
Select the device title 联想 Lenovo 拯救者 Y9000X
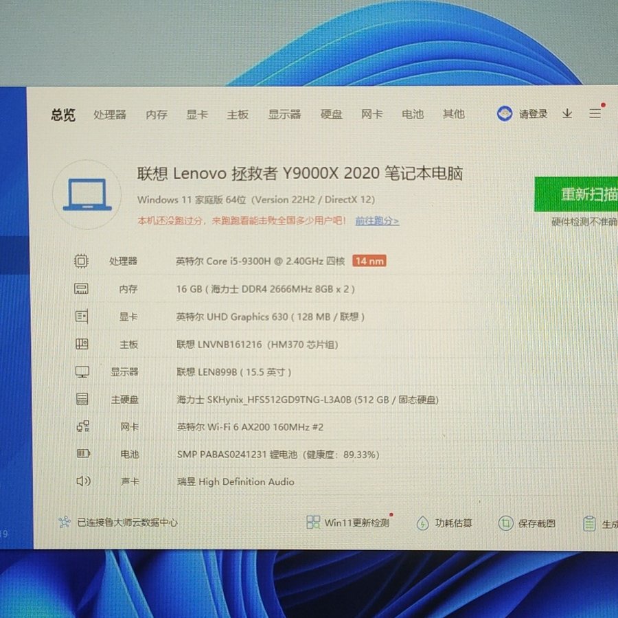[300, 174]
